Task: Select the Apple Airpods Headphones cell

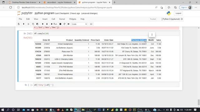Action: point(62,63)
